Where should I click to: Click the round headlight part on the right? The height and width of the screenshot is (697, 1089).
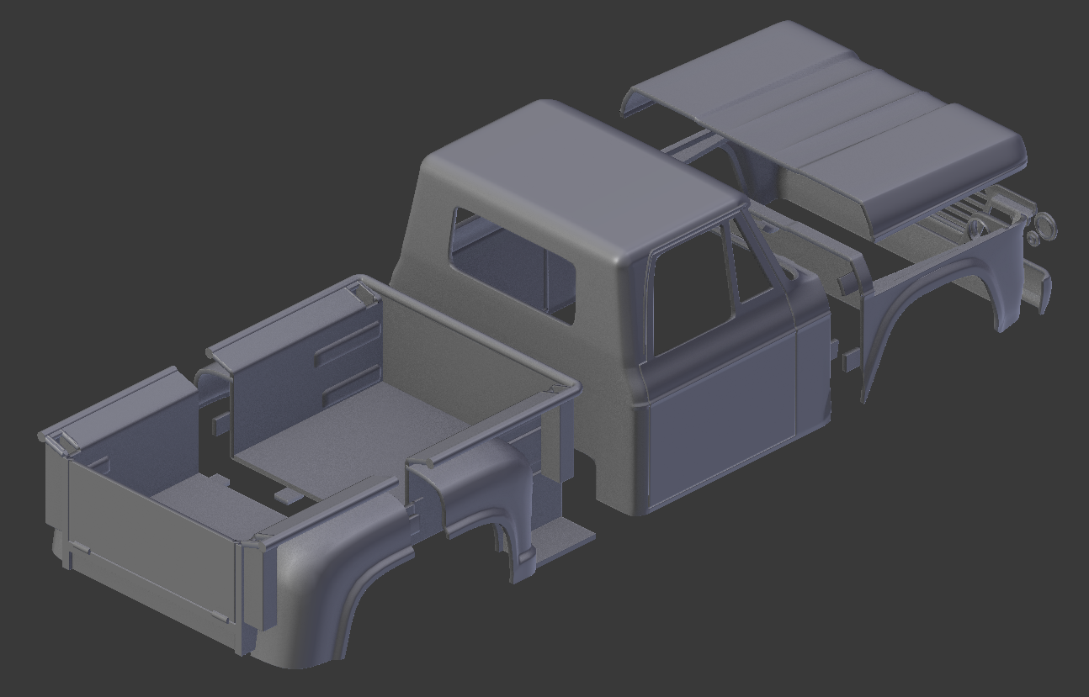pyautogui.click(x=1046, y=227)
